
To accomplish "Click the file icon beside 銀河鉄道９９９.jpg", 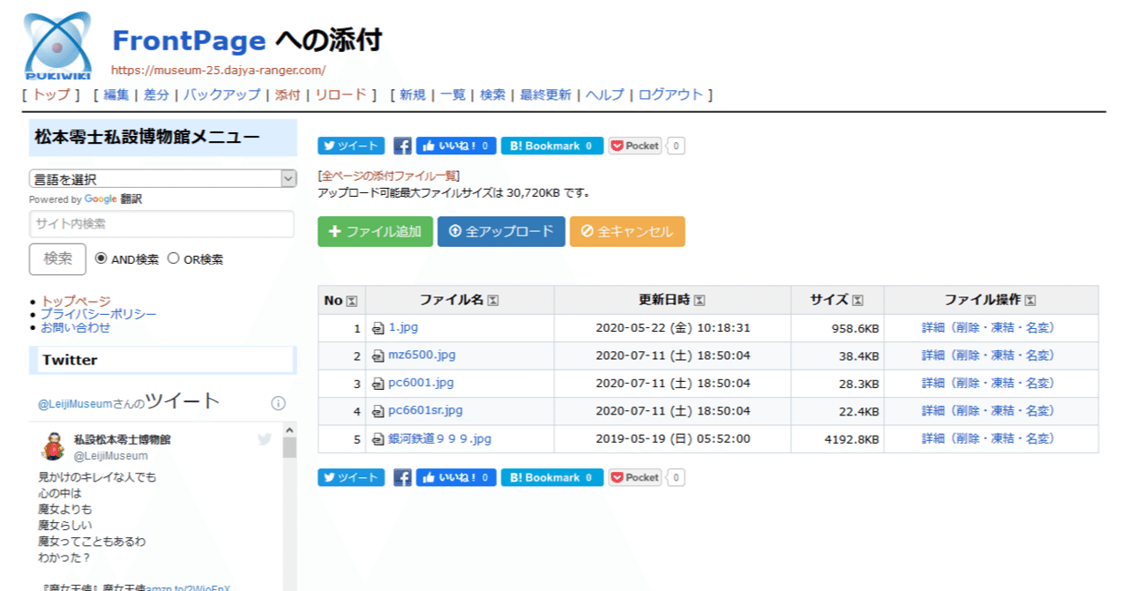I will tap(378, 439).
